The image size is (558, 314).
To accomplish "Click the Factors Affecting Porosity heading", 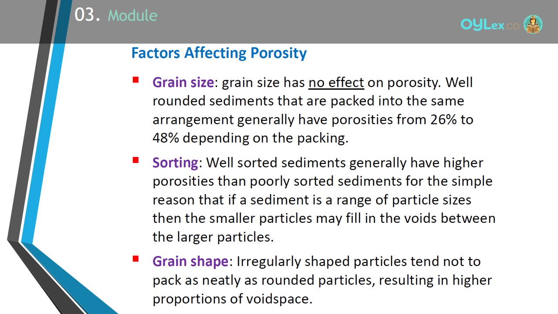I will coord(219,53).
